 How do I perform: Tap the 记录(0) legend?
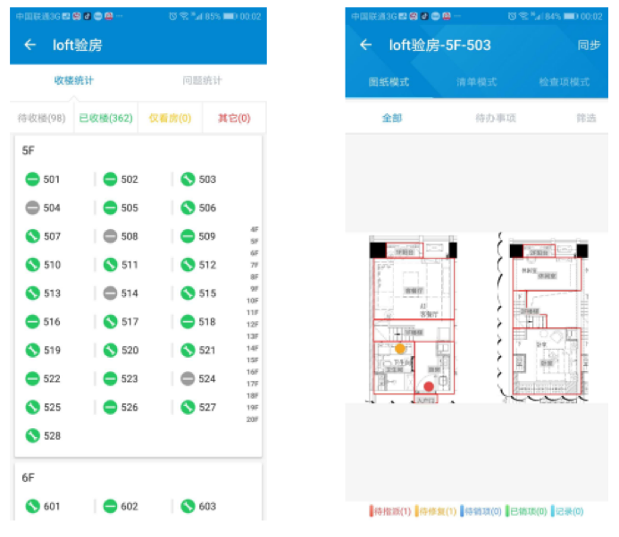click(567, 511)
